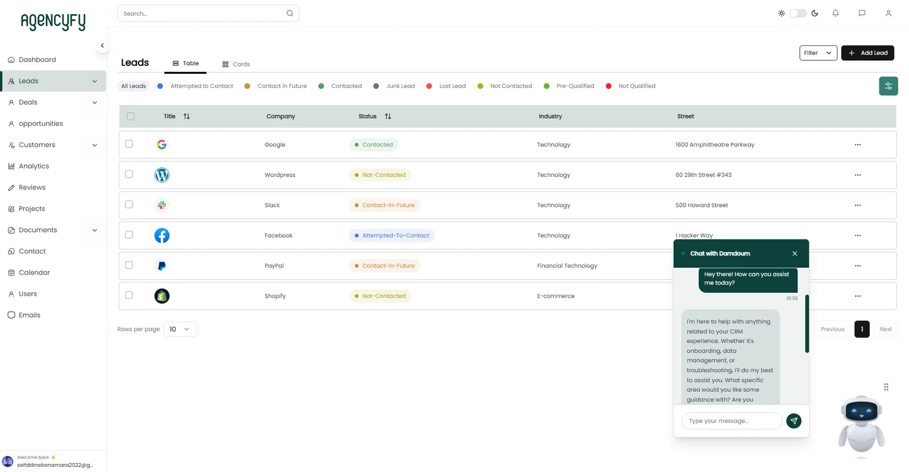
Task: Click the Google logo
Action: point(162,145)
